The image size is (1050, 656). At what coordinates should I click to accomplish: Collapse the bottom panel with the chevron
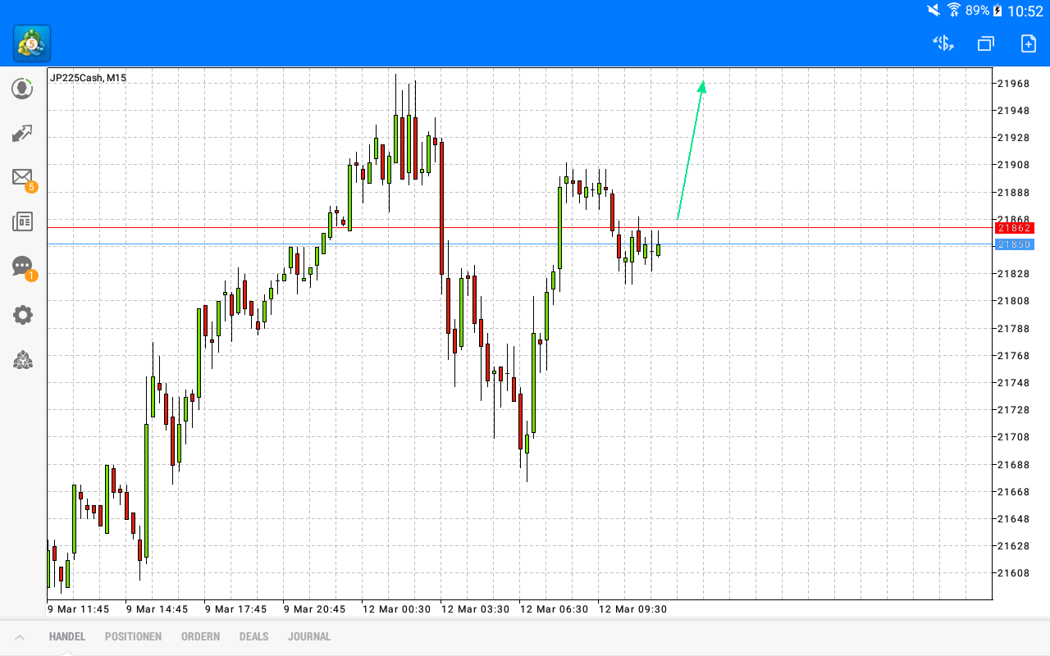coord(20,636)
